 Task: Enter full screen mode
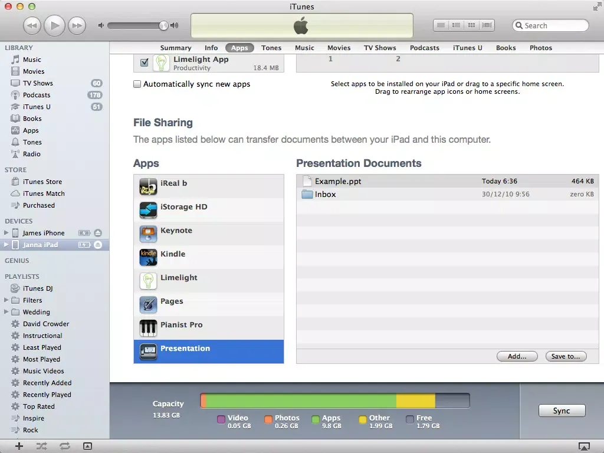click(597, 6)
